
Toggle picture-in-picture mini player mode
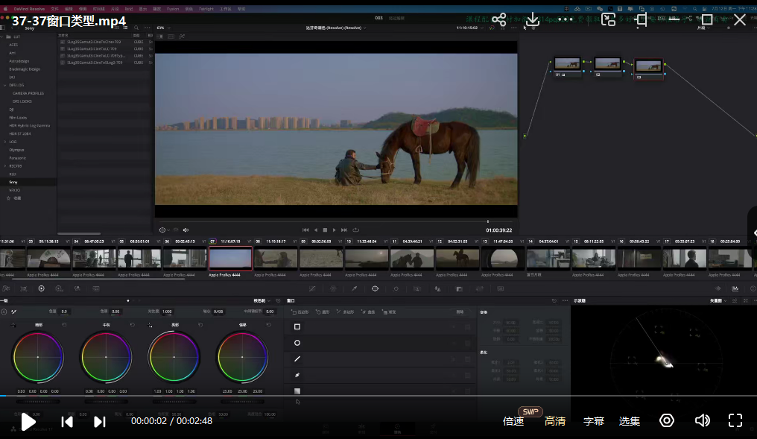tap(609, 20)
